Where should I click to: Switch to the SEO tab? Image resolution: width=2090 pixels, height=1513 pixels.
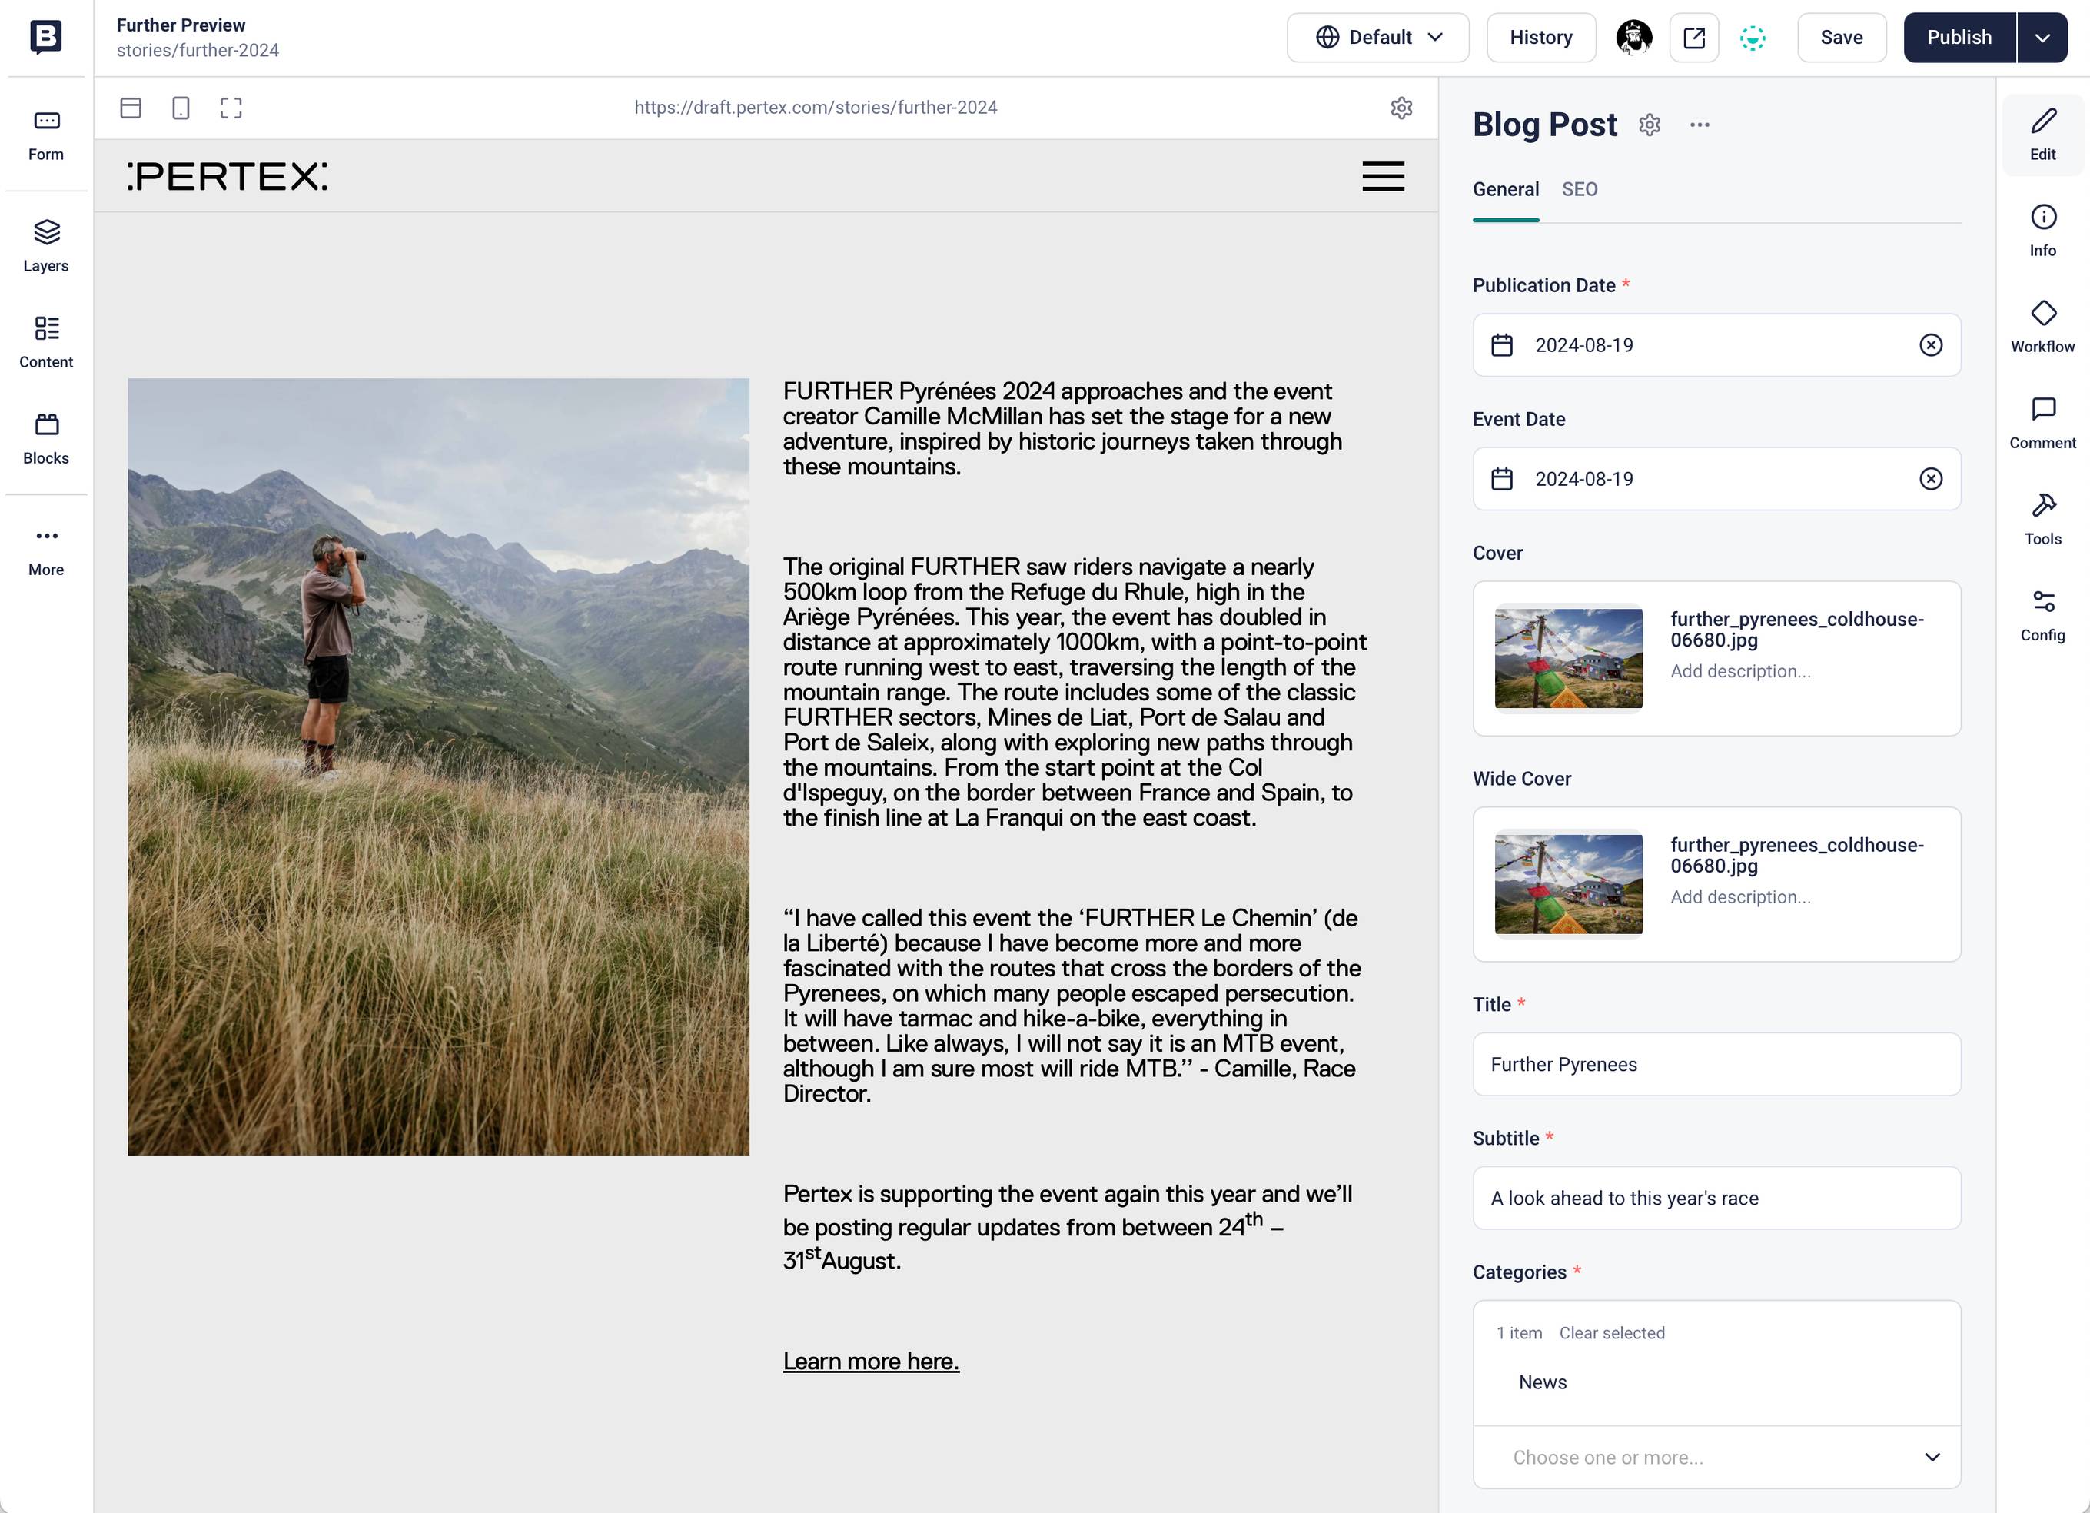(x=1579, y=189)
